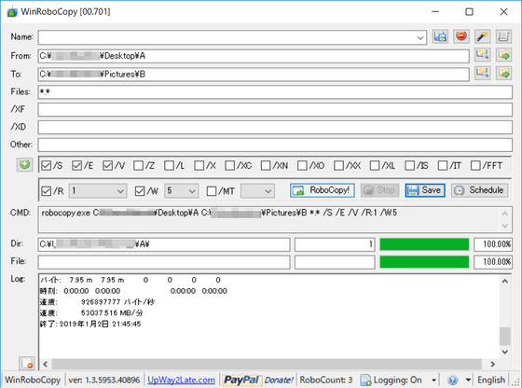
Task: Open the UpWay2Late.com link
Action: [x=181, y=380]
